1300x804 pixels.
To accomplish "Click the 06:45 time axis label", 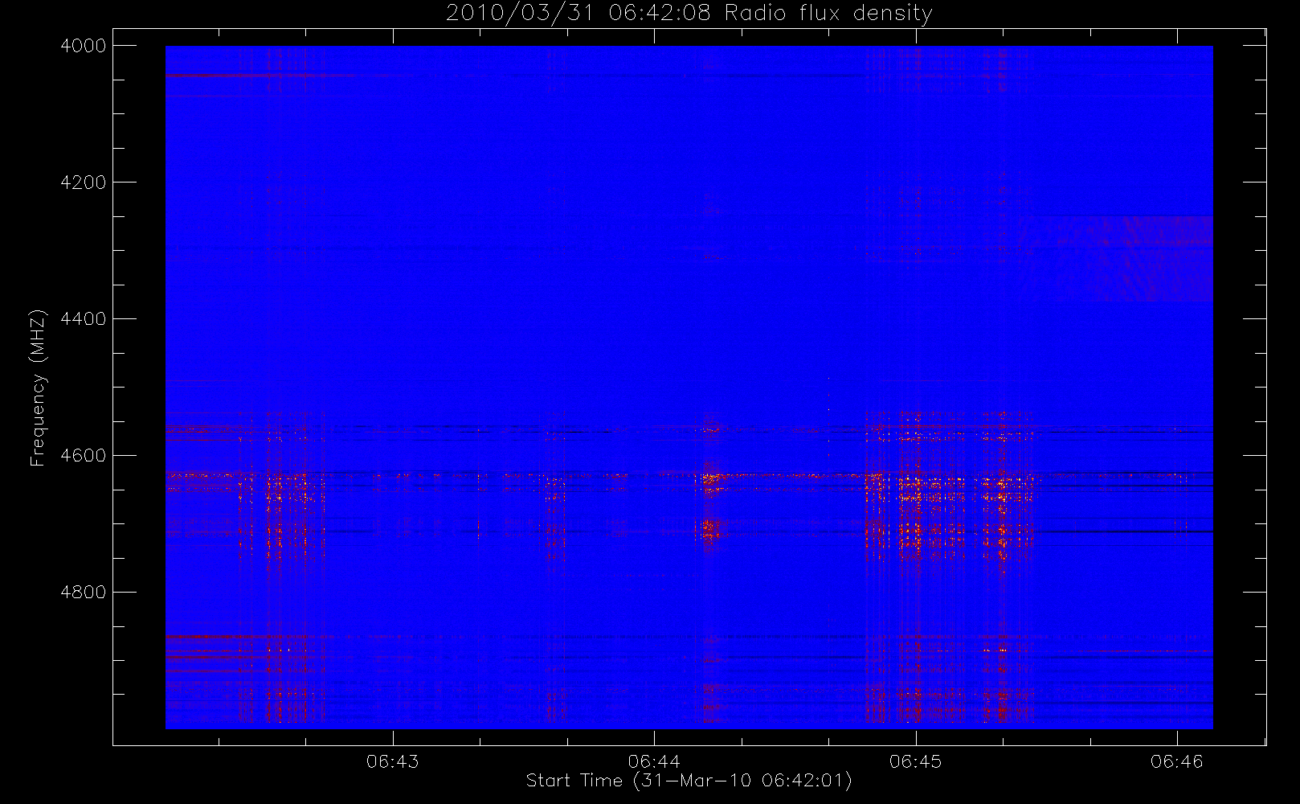I will coord(915,761).
